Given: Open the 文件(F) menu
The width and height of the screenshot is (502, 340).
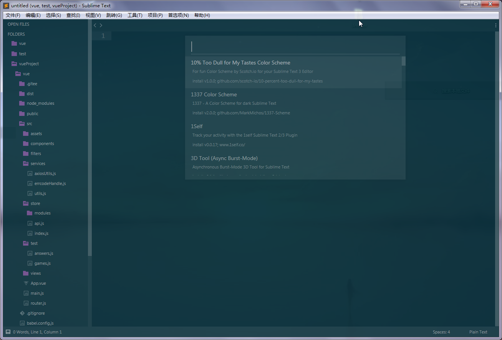Looking at the screenshot, I should [x=13, y=15].
